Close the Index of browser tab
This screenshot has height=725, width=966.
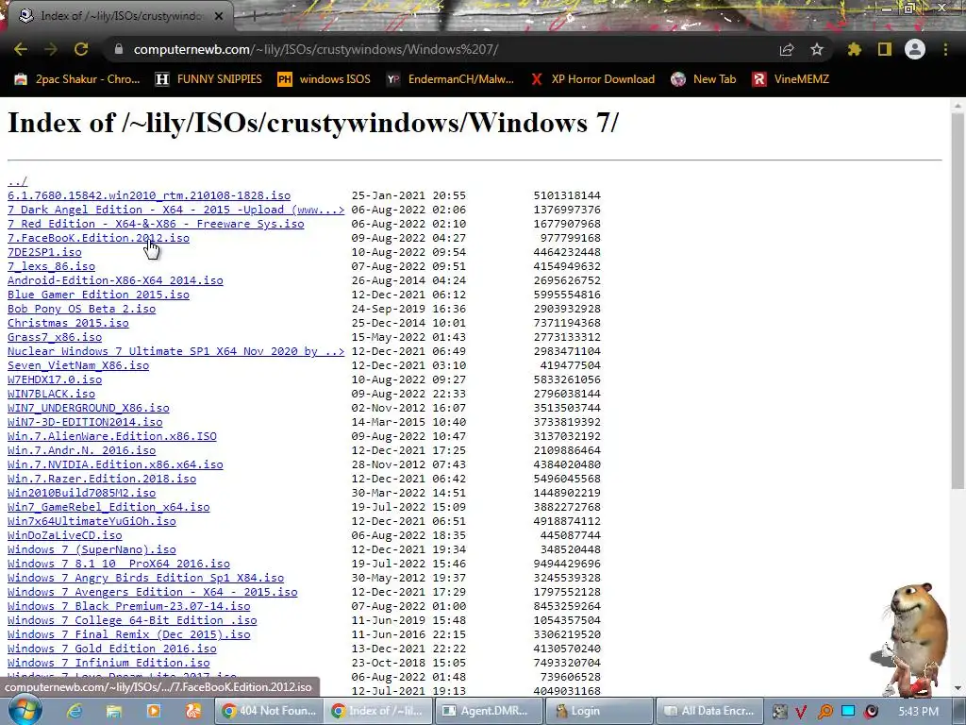coord(219,16)
